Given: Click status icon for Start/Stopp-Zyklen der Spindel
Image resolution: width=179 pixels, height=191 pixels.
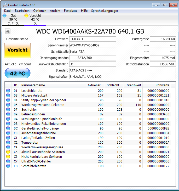Looking at the screenshot, I should [x=8, y=100].
